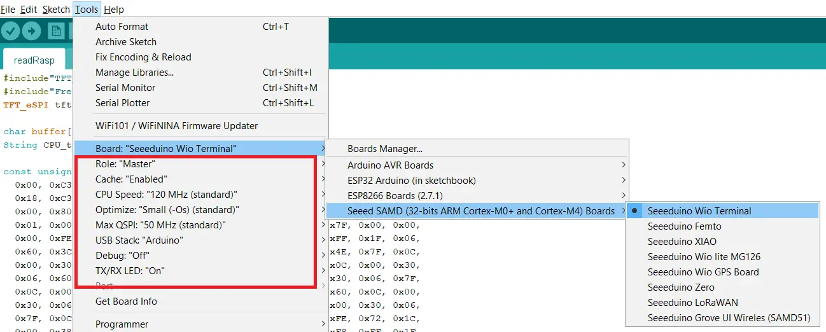The height and width of the screenshot is (332, 826).
Task: Click Get Board Info
Action: point(201,301)
